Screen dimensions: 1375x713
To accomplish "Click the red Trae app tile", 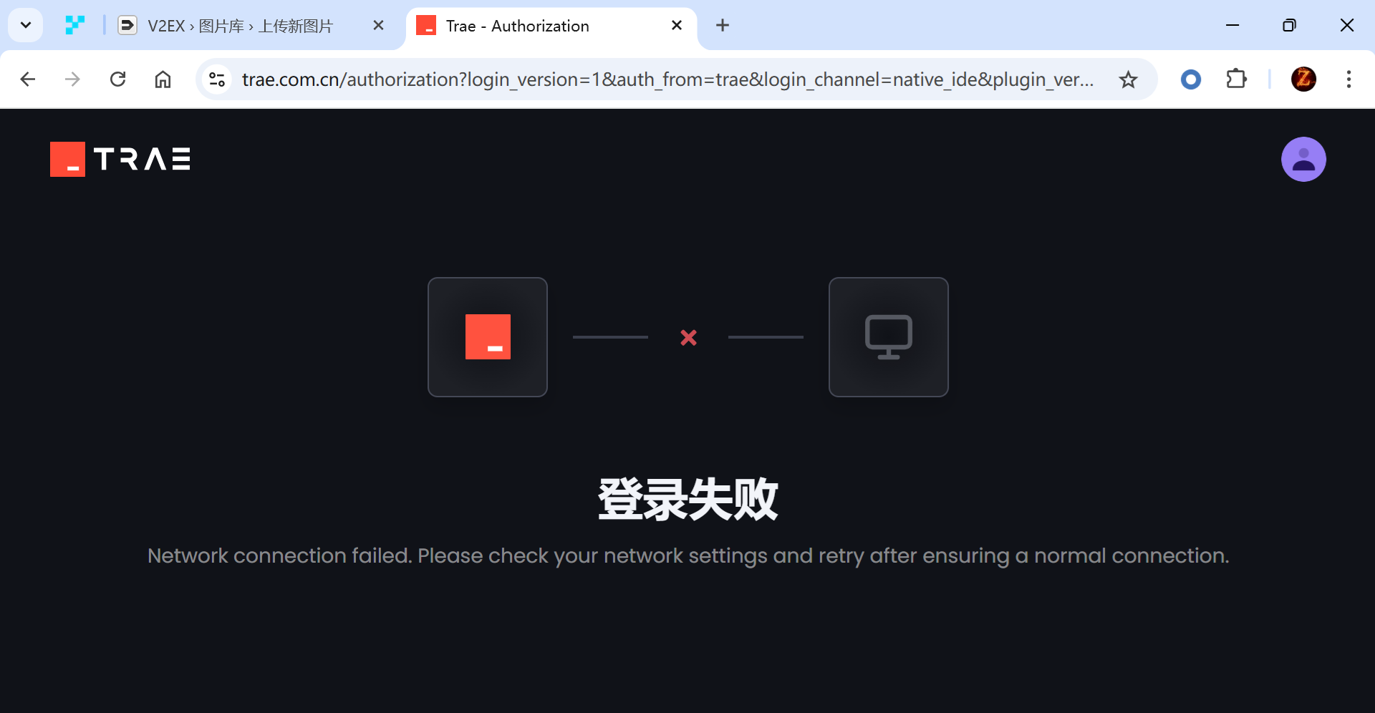I will pos(488,337).
